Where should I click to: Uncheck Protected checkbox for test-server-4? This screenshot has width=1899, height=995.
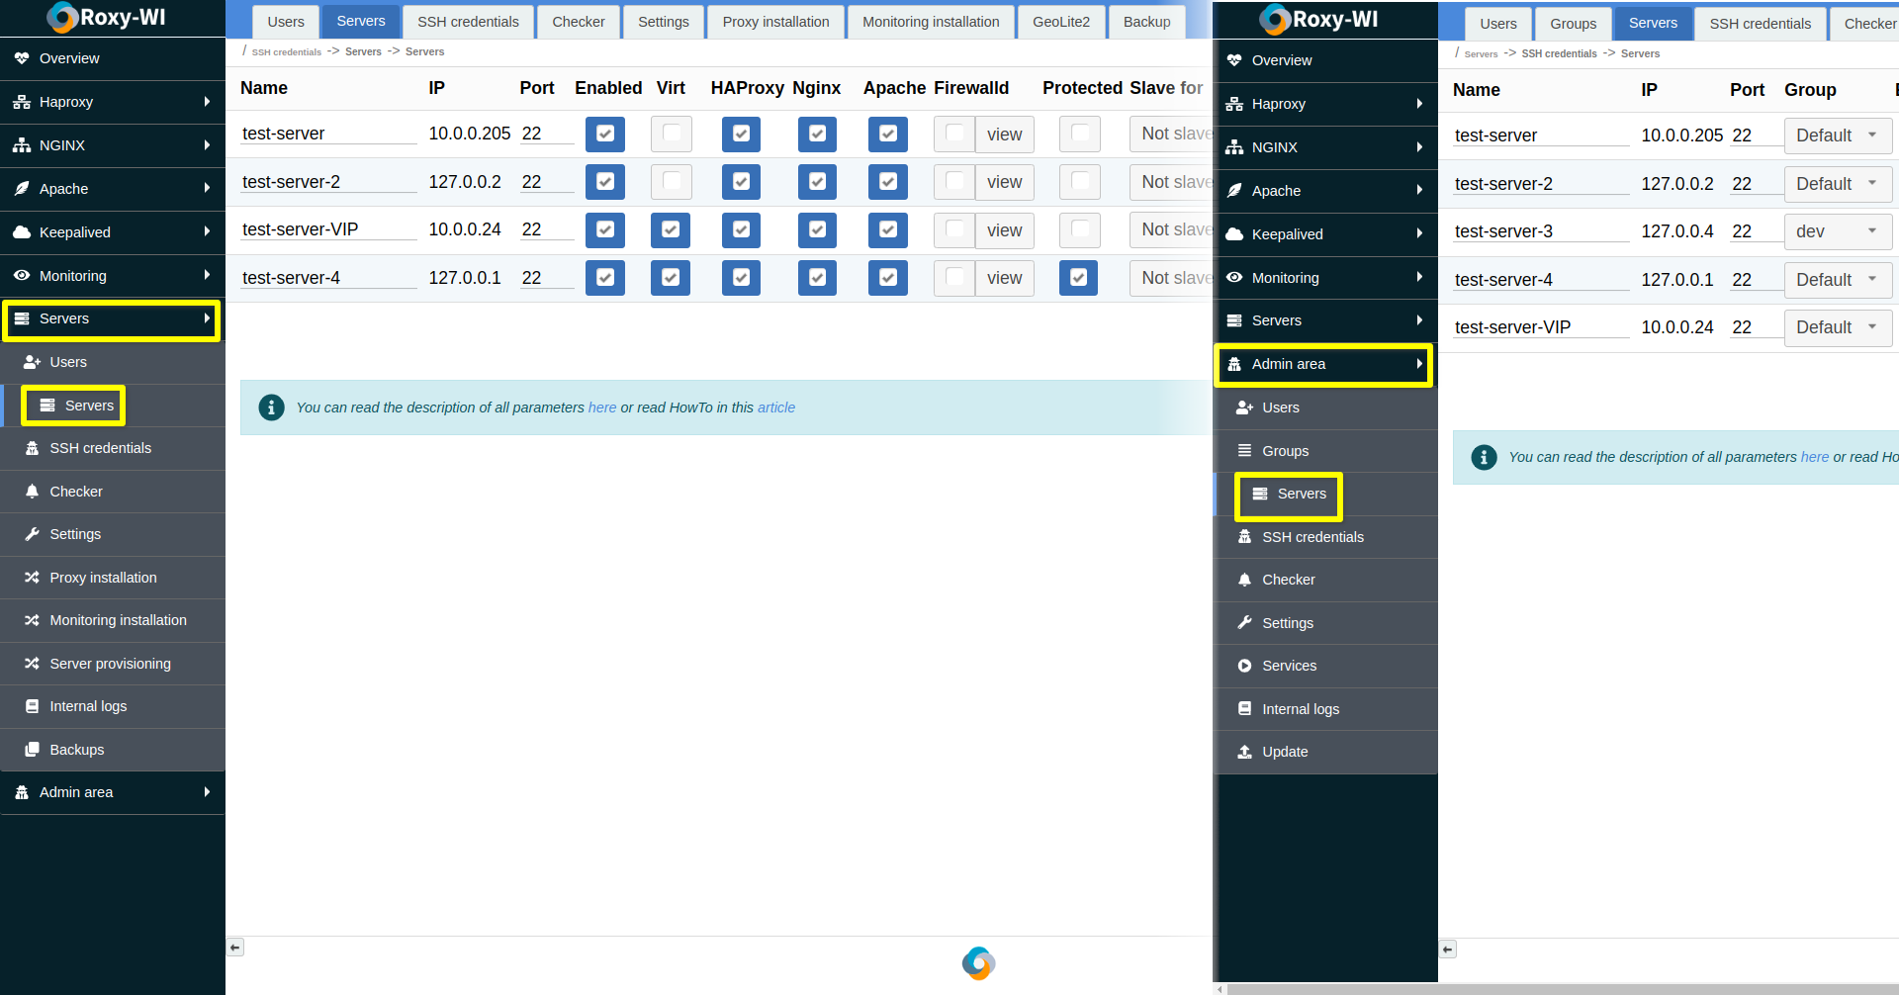click(1078, 278)
